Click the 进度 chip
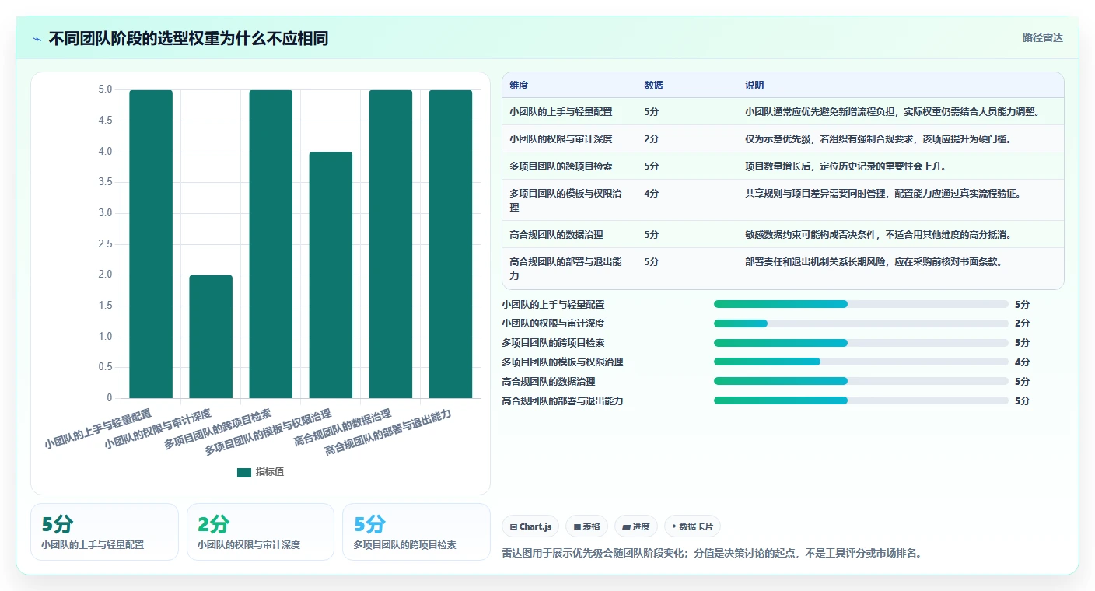 pyautogui.click(x=636, y=526)
